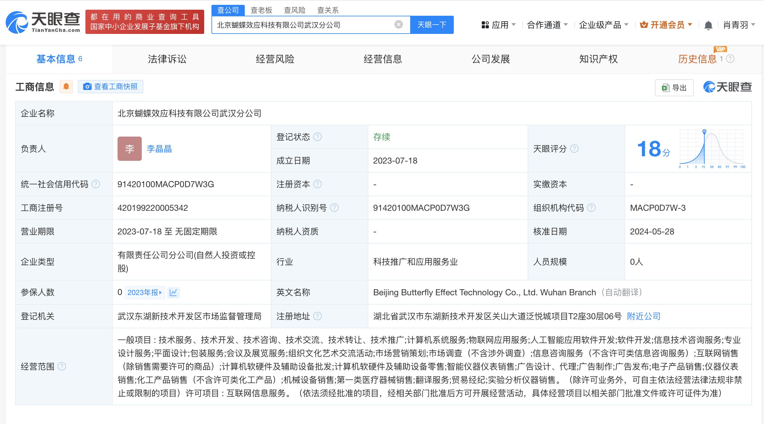Clear the search box with X icon
Viewport: 764px width, 424px height.
399,25
